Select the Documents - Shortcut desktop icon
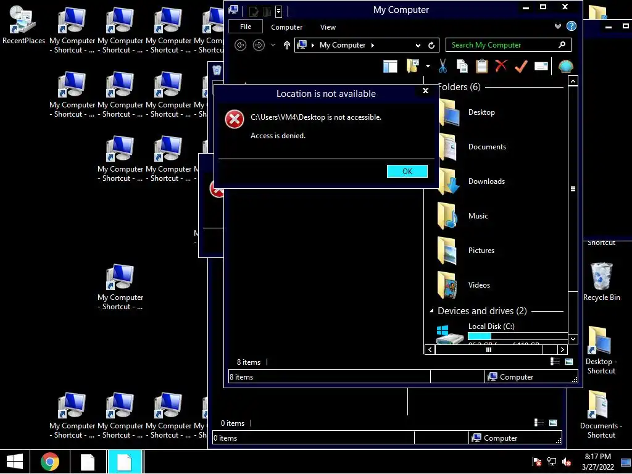 601,415
